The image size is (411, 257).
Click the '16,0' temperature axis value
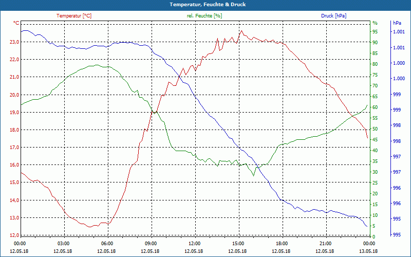[14, 165]
